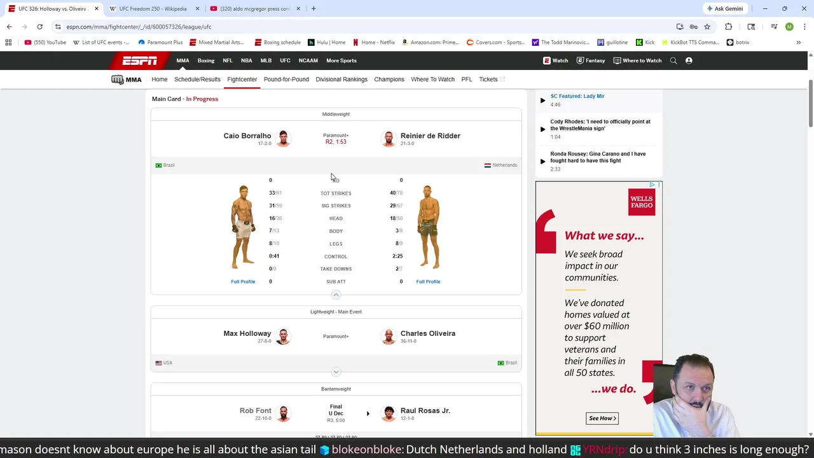This screenshot has width=814, height=458.
Task: Open PFL tab
Action: (467, 80)
